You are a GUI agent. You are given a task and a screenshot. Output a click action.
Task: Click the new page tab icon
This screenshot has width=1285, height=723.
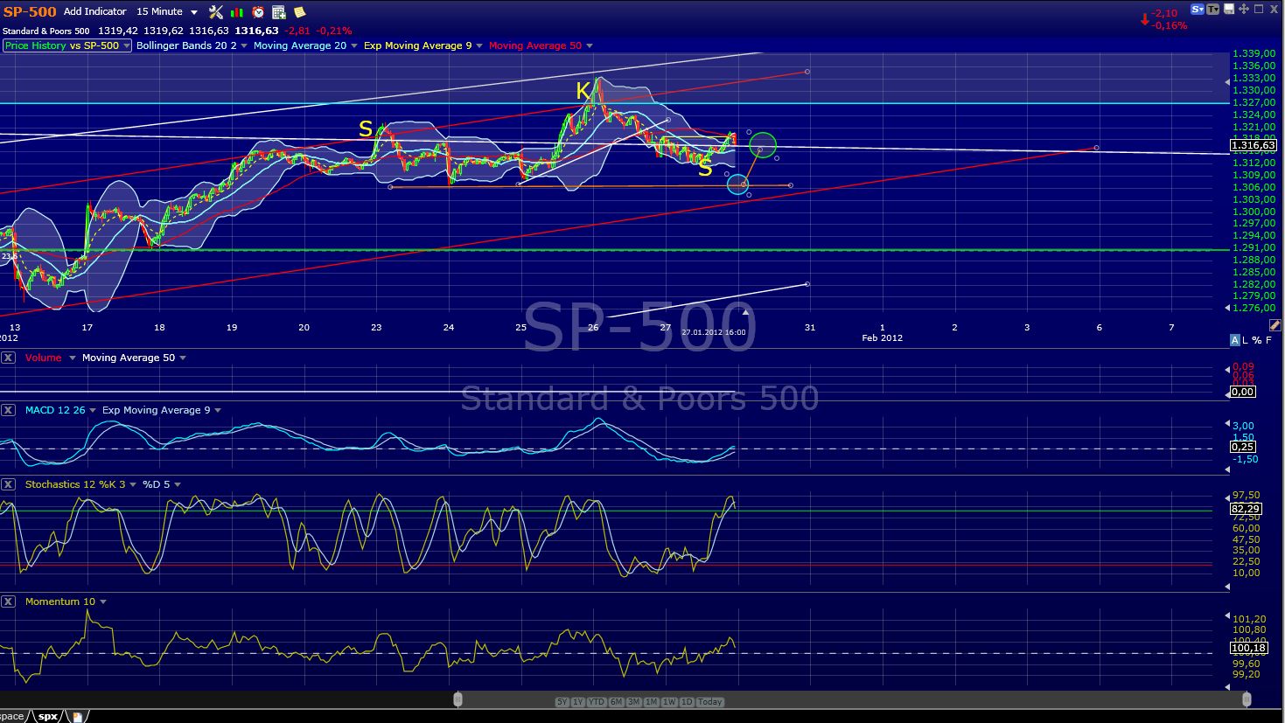click(x=78, y=717)
